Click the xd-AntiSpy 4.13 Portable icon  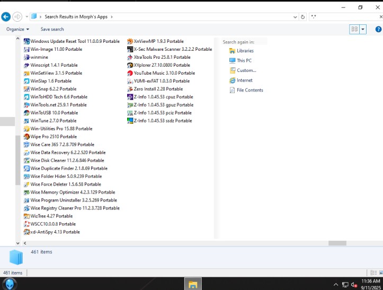(x=26, y=232)
